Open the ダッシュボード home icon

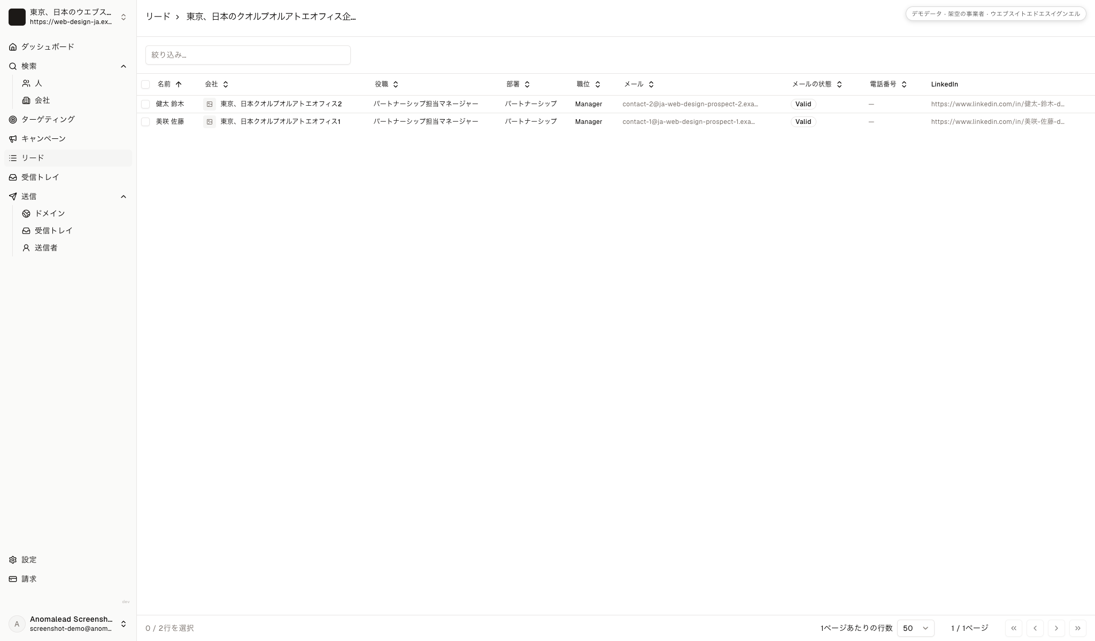[13, 47]
